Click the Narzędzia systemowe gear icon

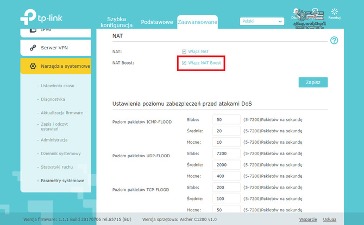coord(33,67)
